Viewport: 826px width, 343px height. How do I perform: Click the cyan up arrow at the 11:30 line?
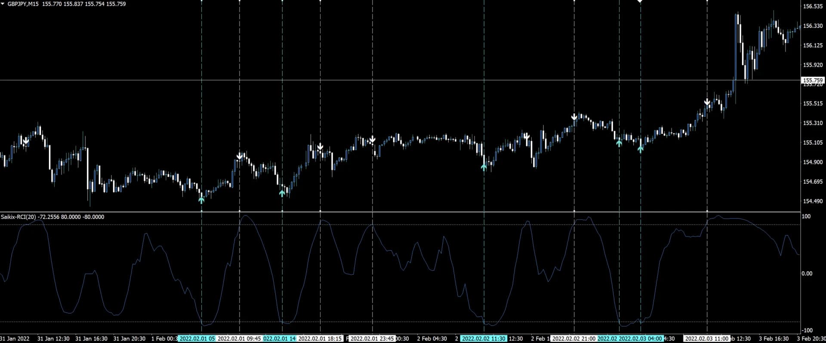point(484,167)
